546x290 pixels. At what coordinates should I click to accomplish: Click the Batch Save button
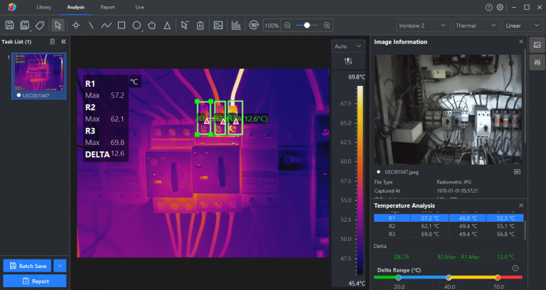click(x=27, y=266)
